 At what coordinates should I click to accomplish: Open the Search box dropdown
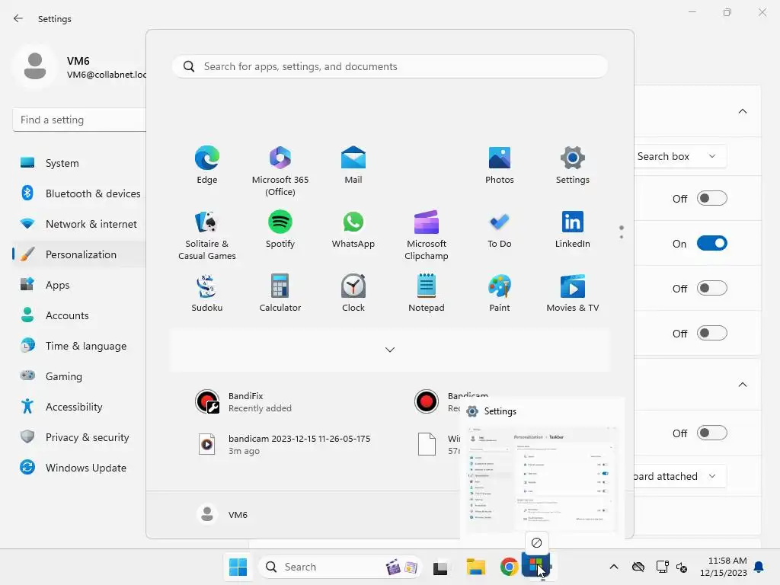679,156
